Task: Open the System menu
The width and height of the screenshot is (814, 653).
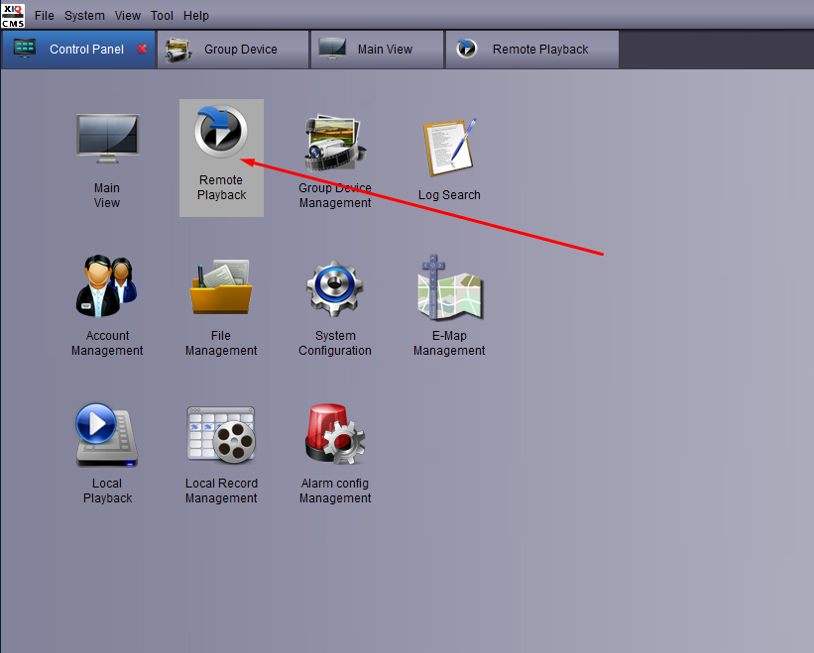Action: [x=84, y=16]
